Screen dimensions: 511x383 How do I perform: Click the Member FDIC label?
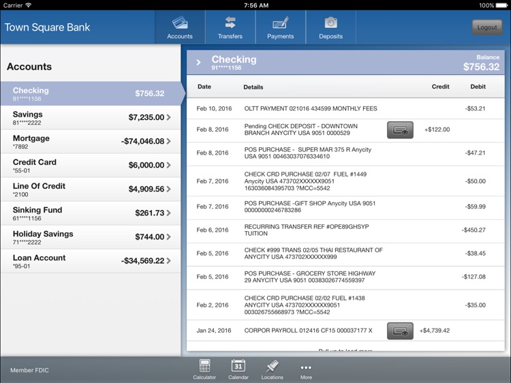coord(29,370)
